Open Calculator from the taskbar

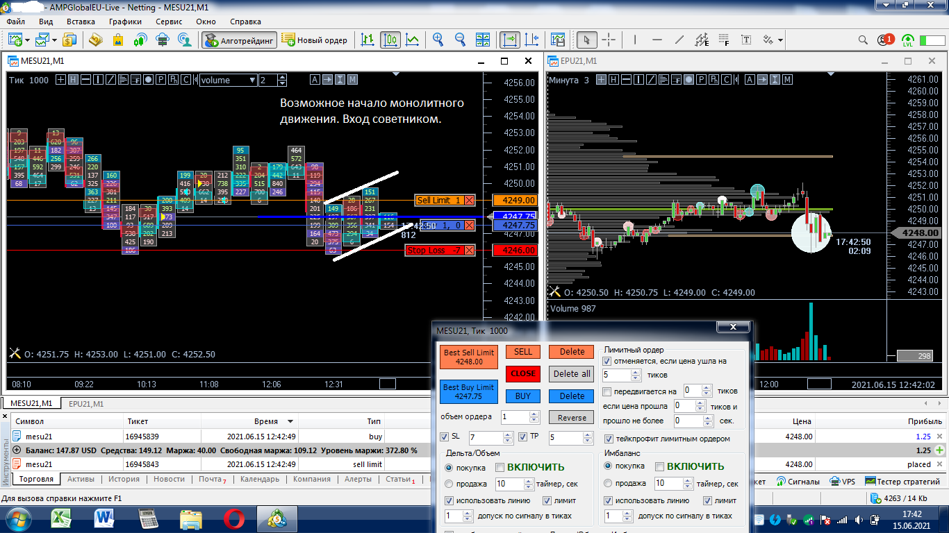coord(149,518)
